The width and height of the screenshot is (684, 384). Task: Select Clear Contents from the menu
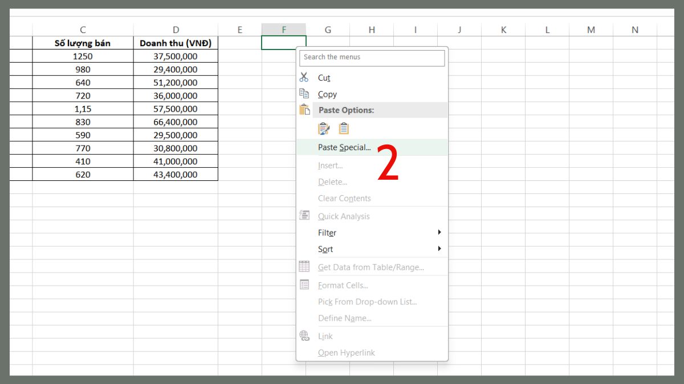(x=344, y=198)
